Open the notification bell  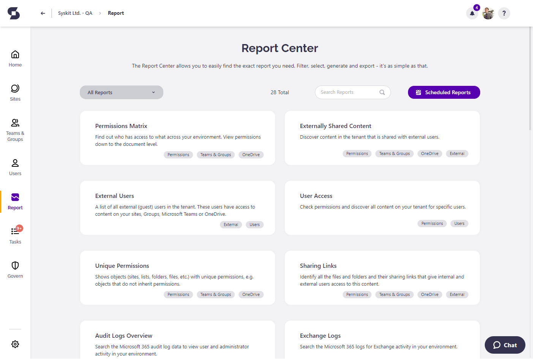[x=472, y=13]
